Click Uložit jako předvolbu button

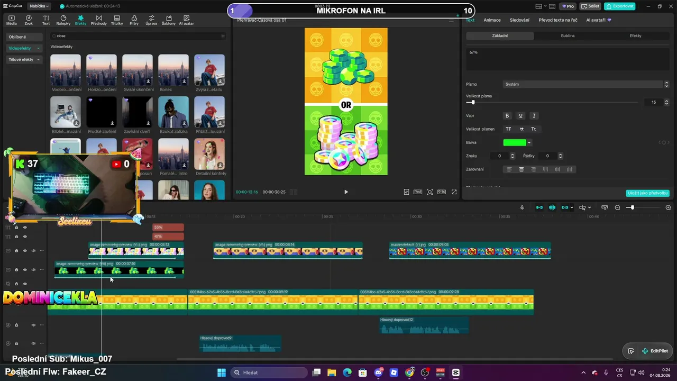tap(647, 193)
